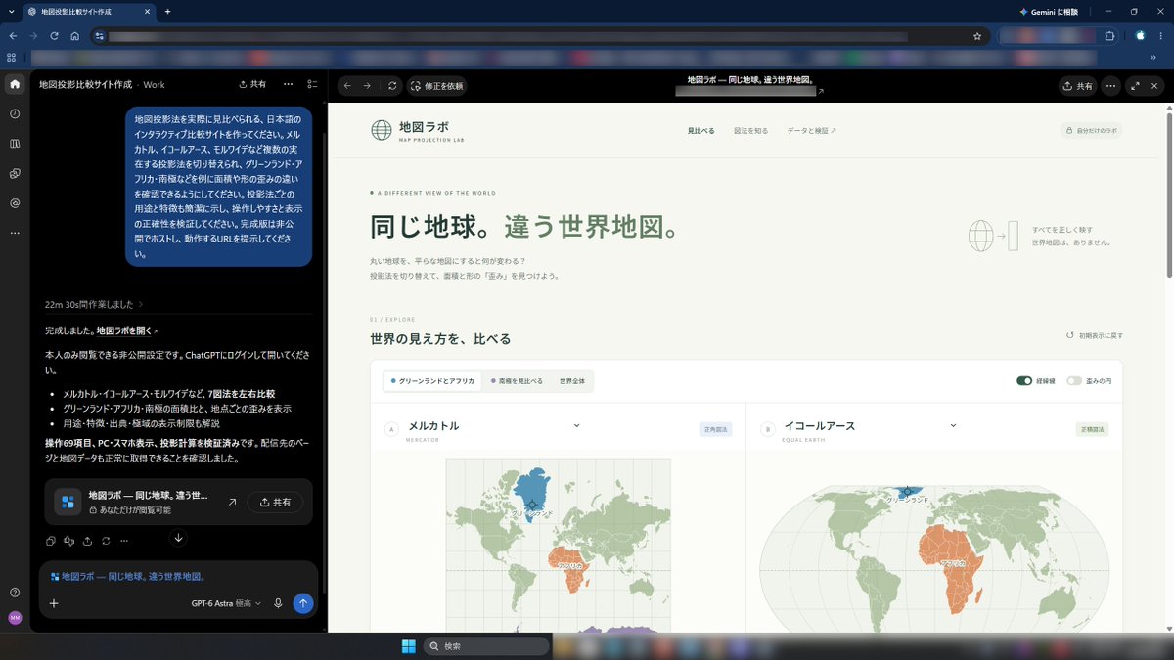Click the clock history icon in sidebar
The image size is (1174, 660).
tap(15, 113)
